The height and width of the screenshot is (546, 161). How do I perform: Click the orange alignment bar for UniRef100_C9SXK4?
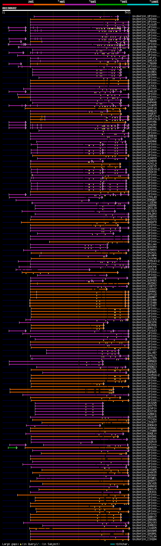74,19
